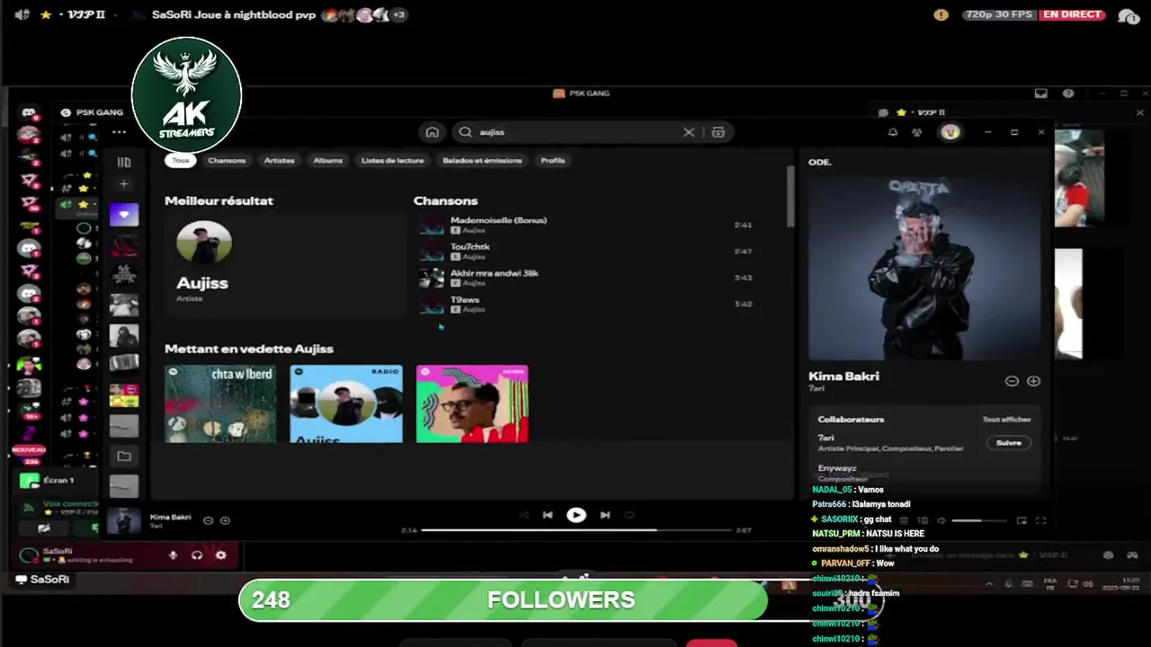The image size is (1151, 647).
Task: Select the 'Artistes' filter chip
Action: pyautogui.click(x=280, y=160)
